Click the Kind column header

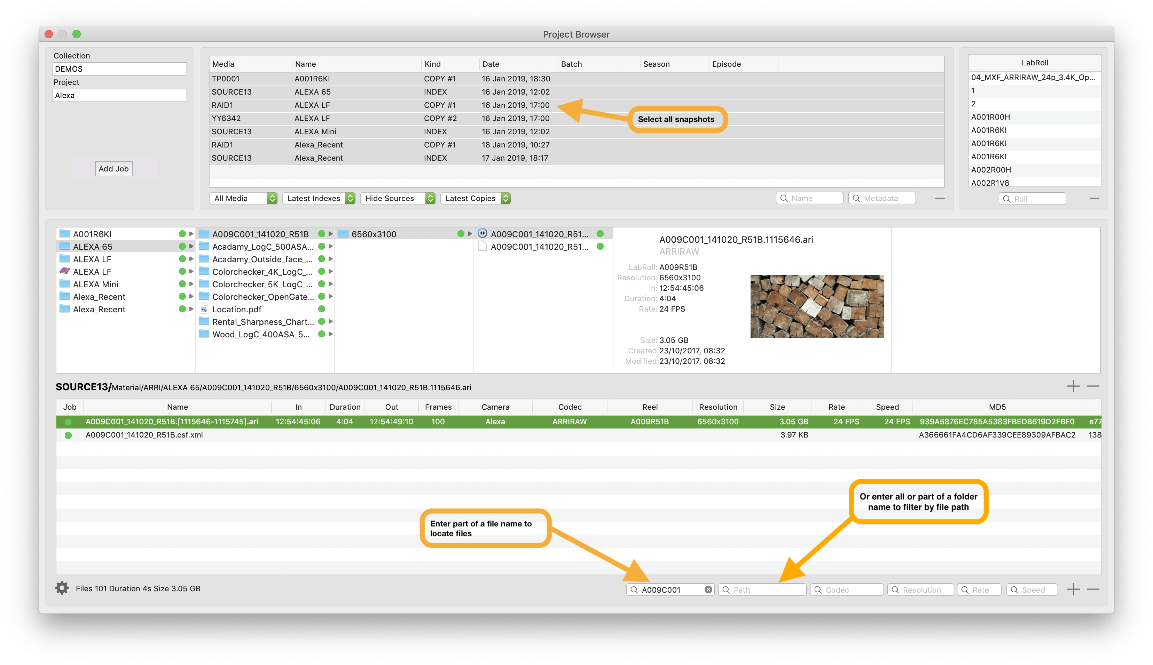click(x=432, y=64)
